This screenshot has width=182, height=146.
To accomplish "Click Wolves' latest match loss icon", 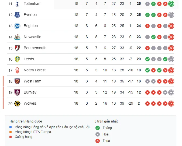I will point(171,104).
